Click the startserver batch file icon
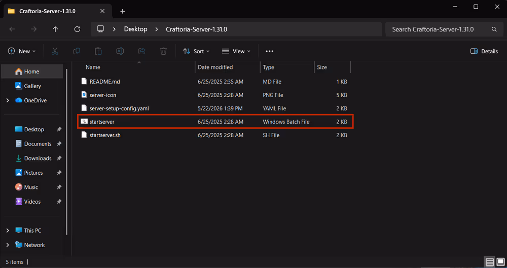The width and height of the screenshot is (507, 268). (x=84, y=122)
